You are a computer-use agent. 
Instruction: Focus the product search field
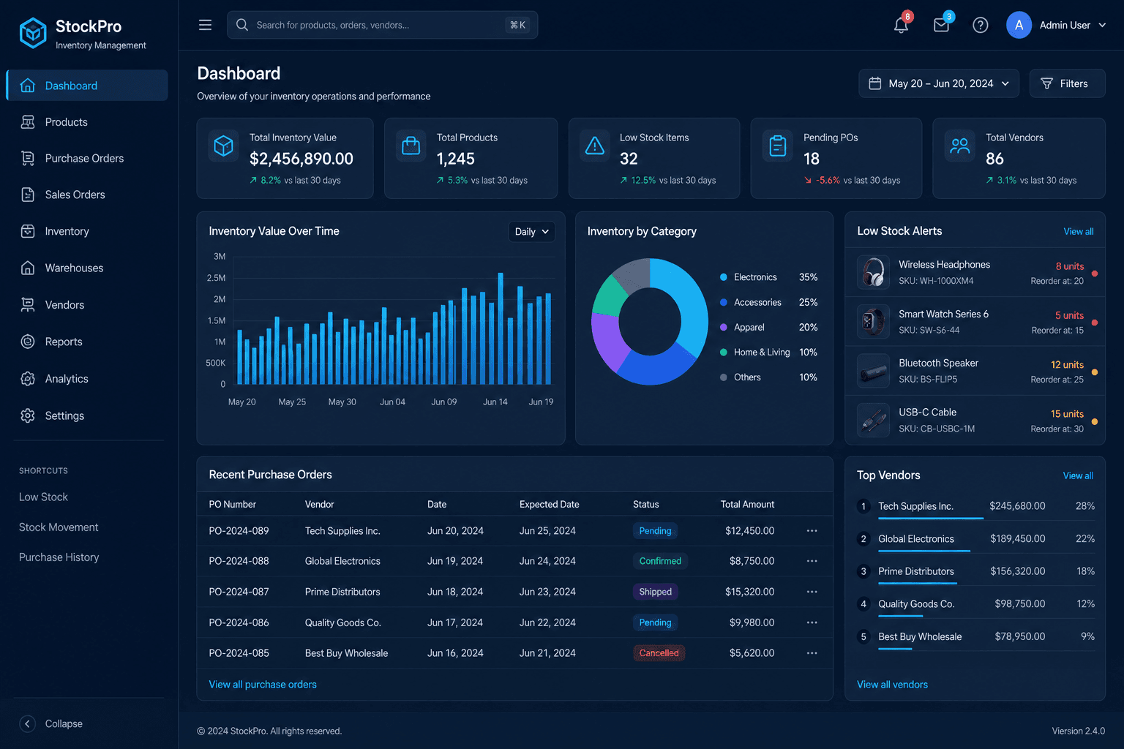coord(382,25)
